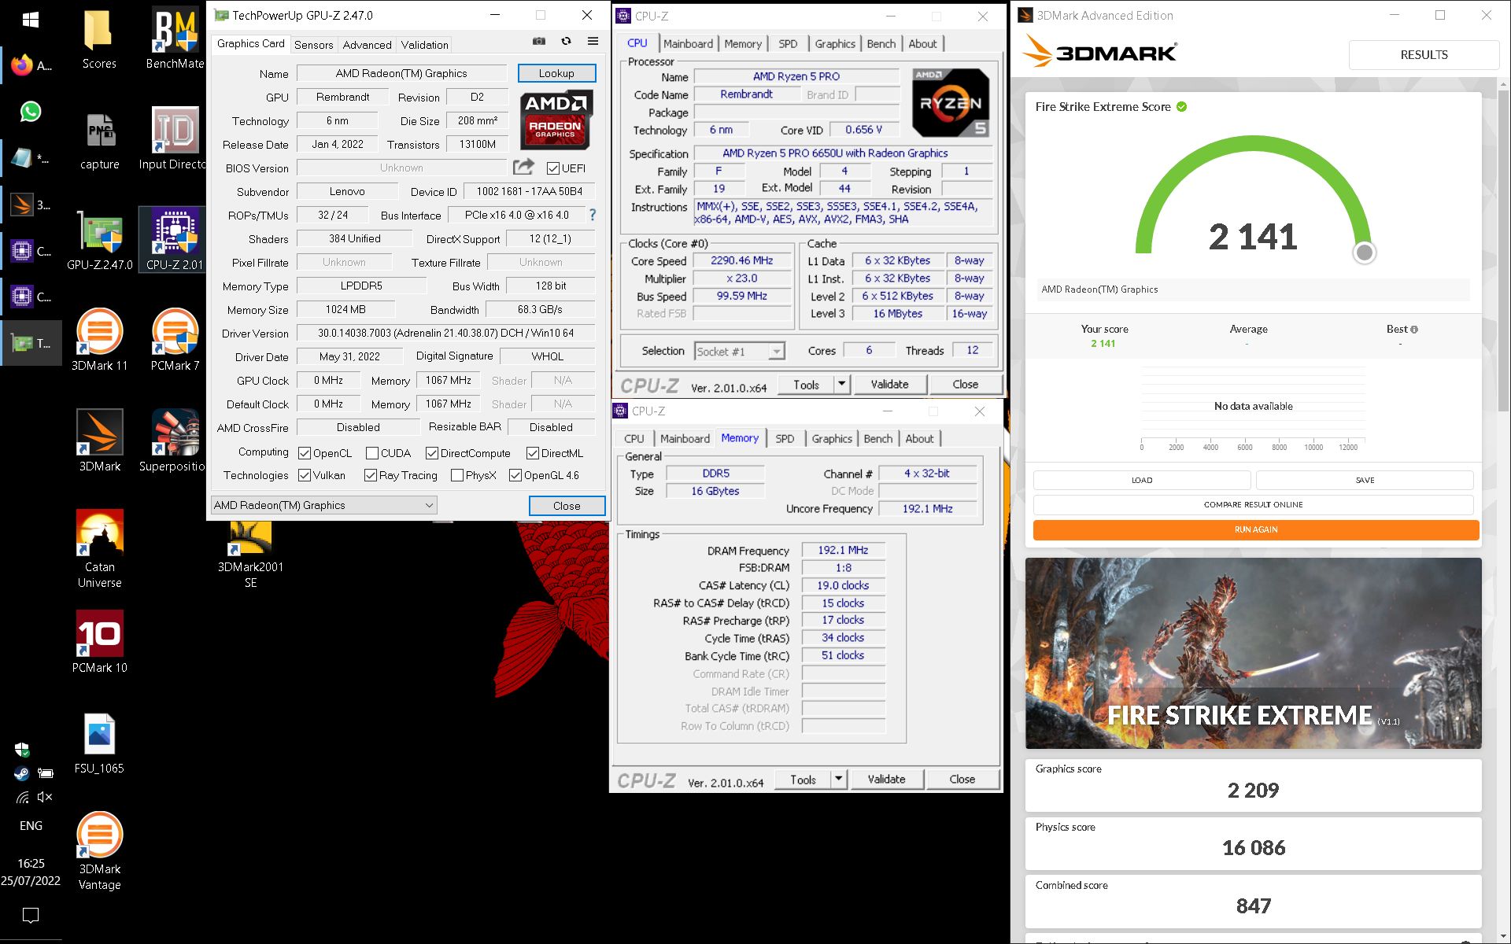Screen dimensions: 1511x944
Task: Launch the 3DMark 11 shortcut
Action: point(99,341)
